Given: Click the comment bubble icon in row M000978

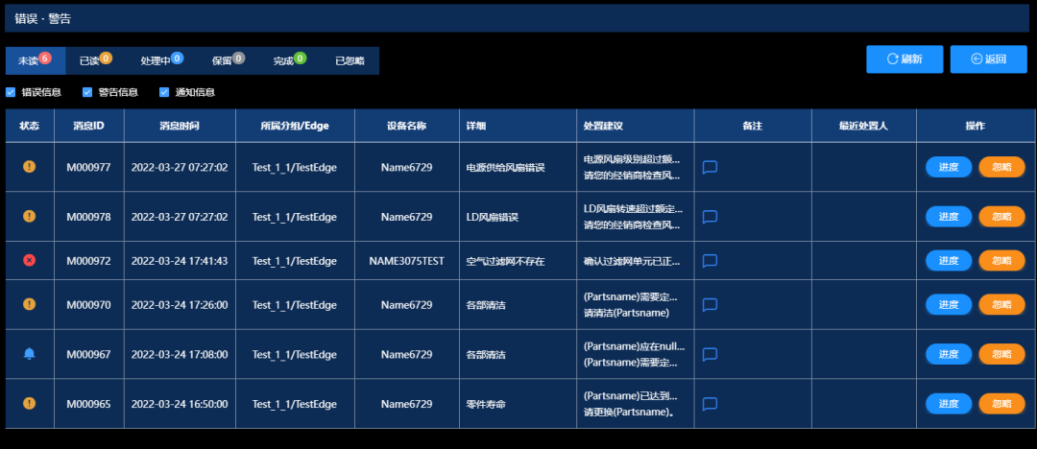Looking at the screenshot, I should click(711, 217).
